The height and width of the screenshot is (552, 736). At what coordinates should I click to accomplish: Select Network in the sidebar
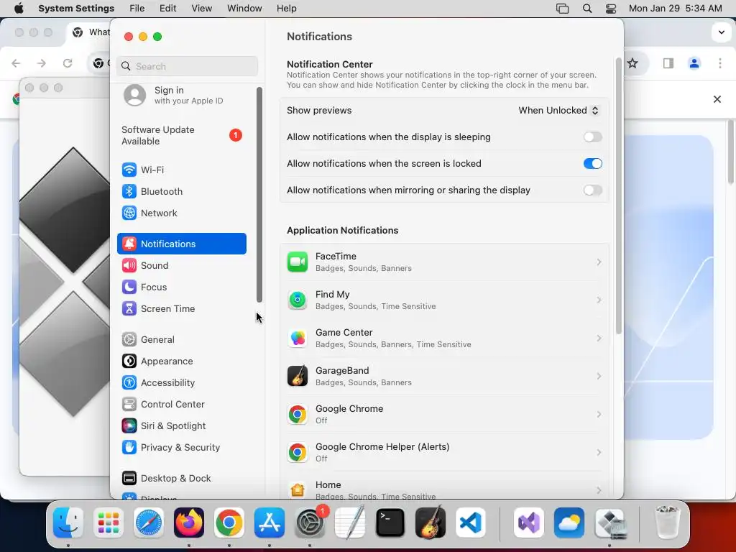[182, 213]
